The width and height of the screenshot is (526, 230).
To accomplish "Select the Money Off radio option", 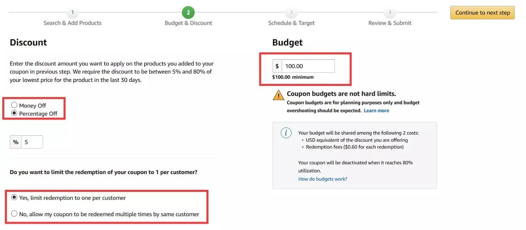I will [14, 105].
